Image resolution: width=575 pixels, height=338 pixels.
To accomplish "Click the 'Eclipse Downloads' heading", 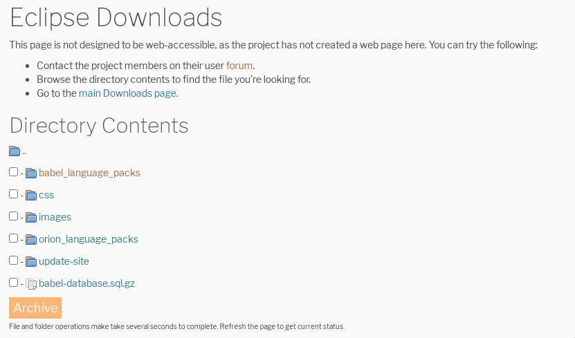I will 116,18.
